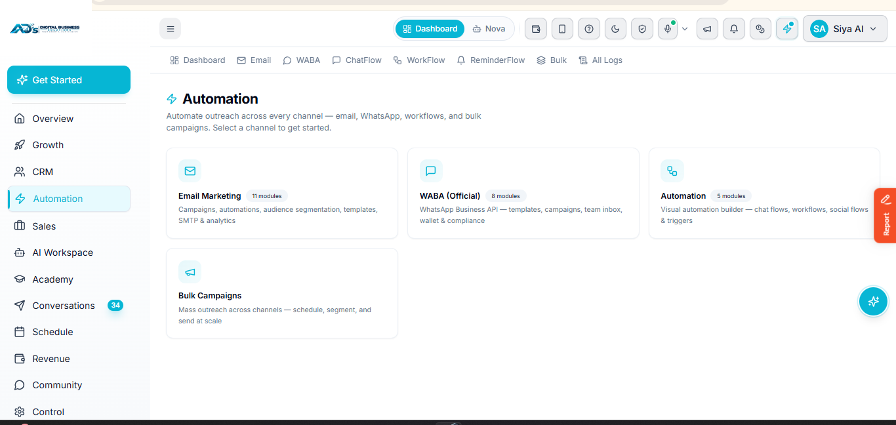Click the microphone icon

[668, 29]
